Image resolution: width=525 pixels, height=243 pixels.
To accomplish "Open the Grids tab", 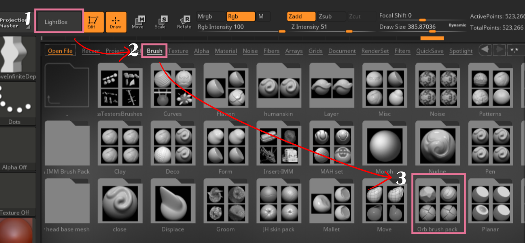I will pos(315,51).
